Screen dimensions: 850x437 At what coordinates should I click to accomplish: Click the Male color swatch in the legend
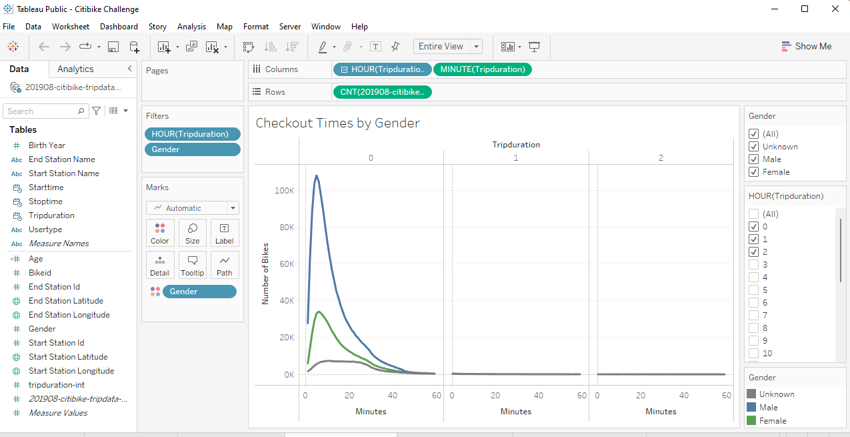coord(752,407)
